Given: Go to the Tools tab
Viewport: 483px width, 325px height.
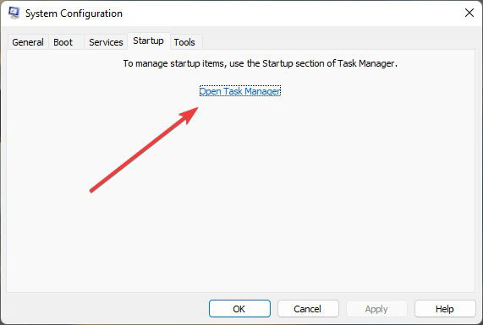Looking at the screenshot, I should 184,42.
